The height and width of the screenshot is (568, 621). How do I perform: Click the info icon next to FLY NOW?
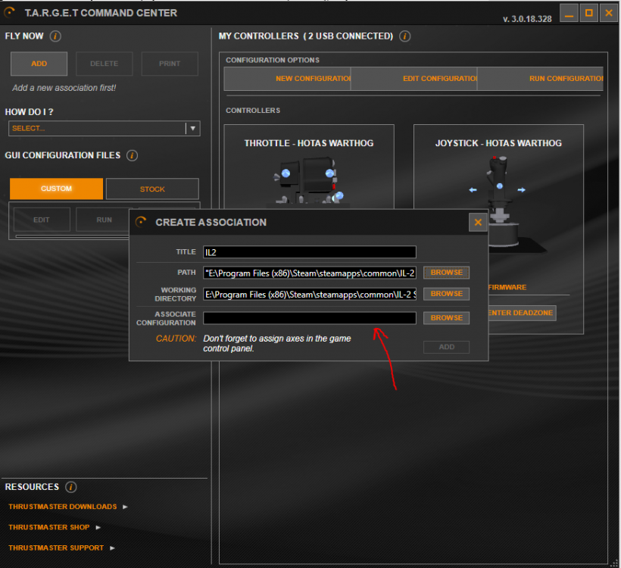[x=55, y=36]
